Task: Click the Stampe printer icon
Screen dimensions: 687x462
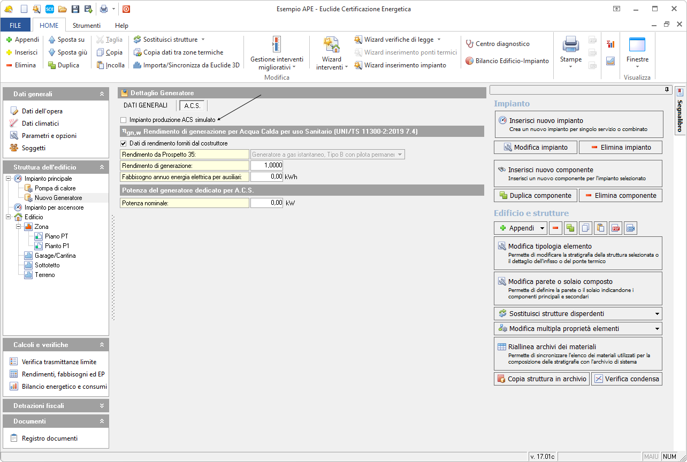Action: coord(570,44)
